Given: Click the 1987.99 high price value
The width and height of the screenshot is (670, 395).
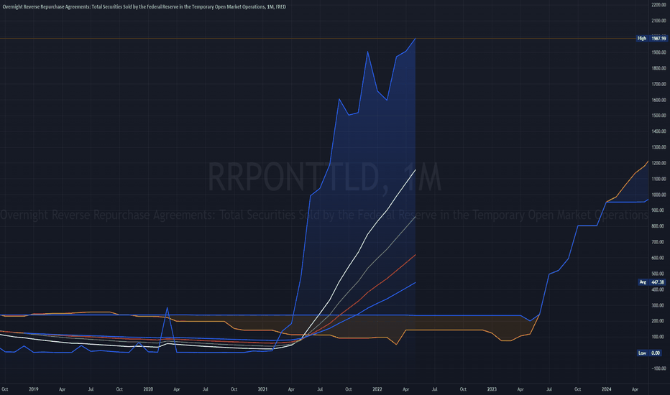Looking at the screenshot, I should click(658, 39).
